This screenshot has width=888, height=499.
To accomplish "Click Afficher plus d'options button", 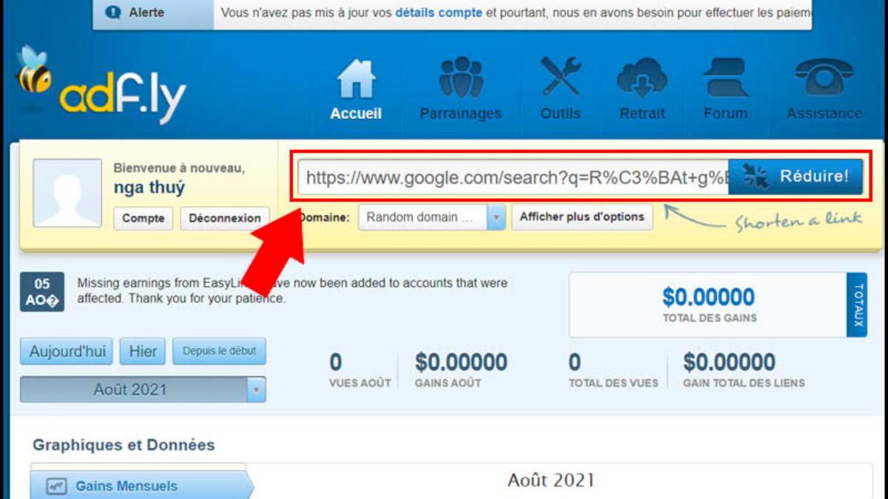I will [x=582, y=217].
